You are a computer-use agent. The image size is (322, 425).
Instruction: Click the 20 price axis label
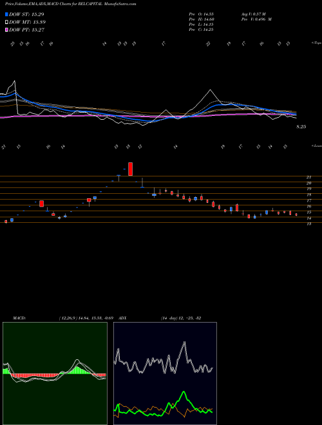(x=308, y=184)
